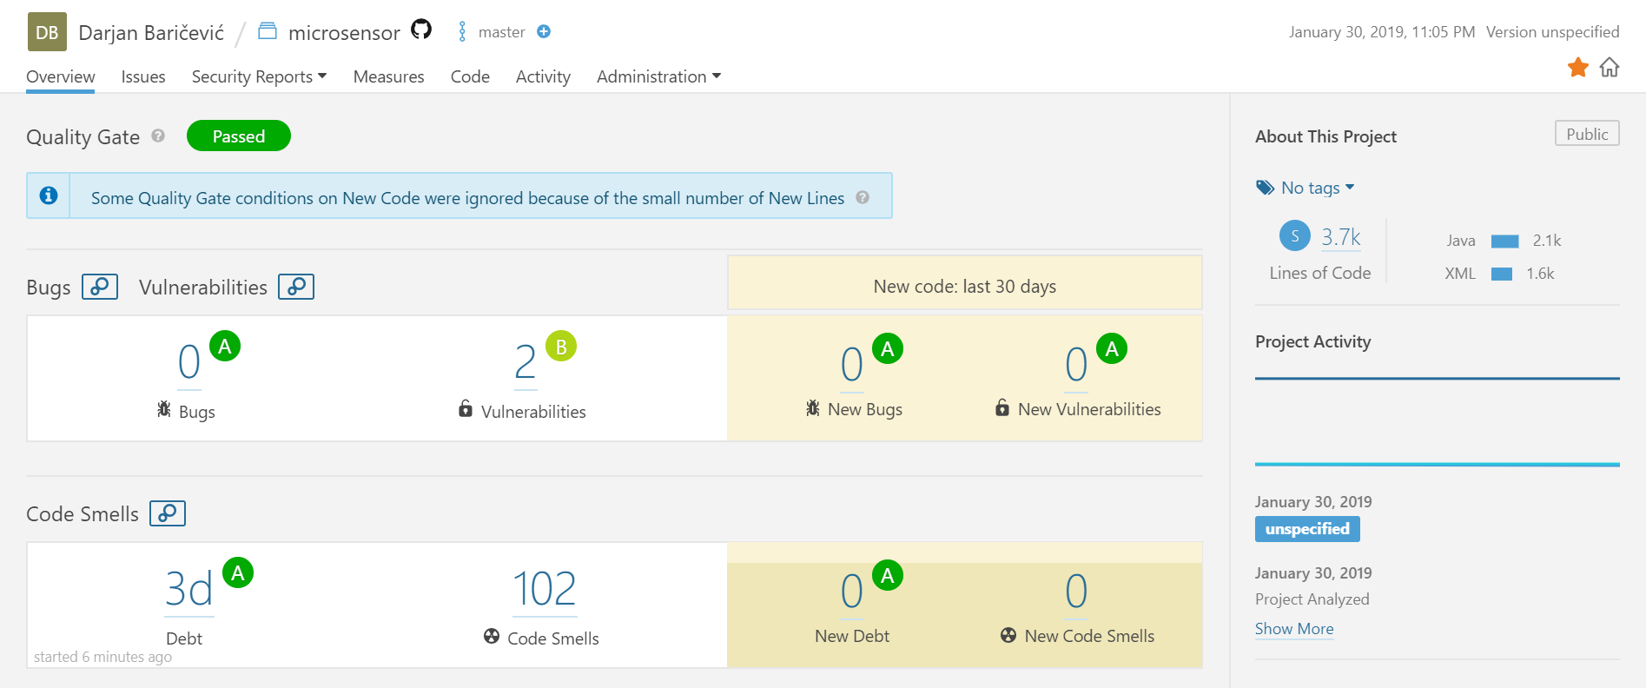The width and height of the screenshot is (1646, 688).
Task: Expand the Security Reports dropdown
Action: point(259,76)
